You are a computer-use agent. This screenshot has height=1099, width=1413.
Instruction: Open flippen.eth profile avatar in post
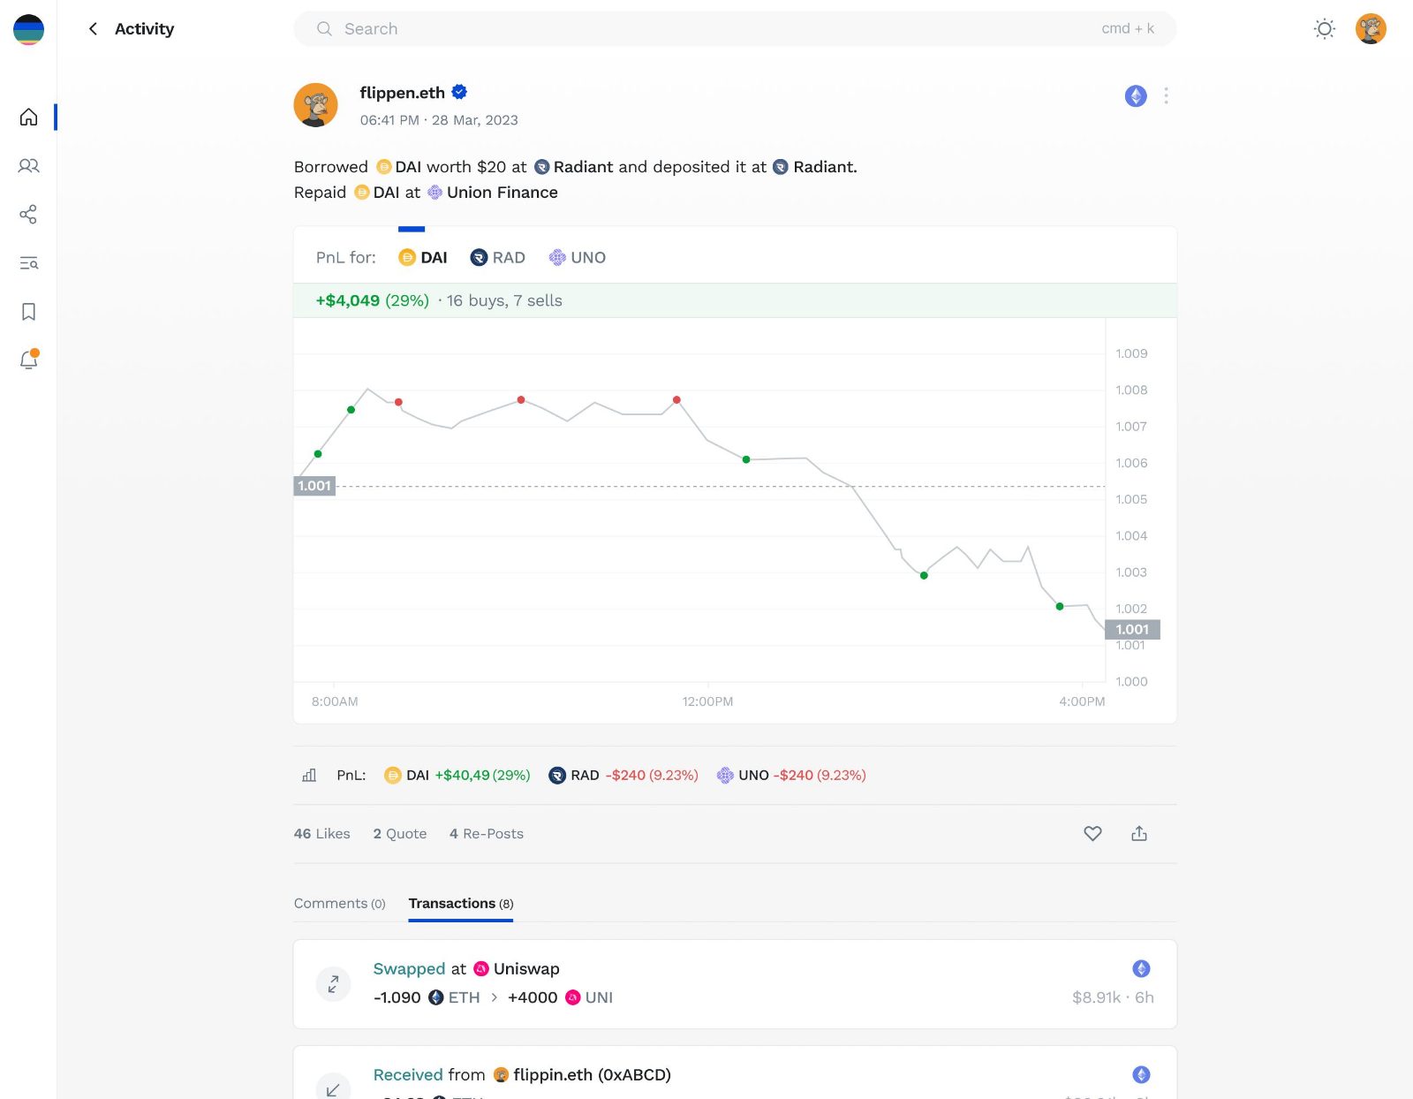pos(316,105)
